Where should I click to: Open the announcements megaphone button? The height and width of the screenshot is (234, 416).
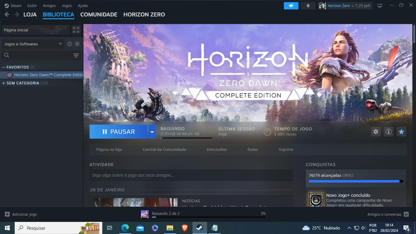coord(291,6)
